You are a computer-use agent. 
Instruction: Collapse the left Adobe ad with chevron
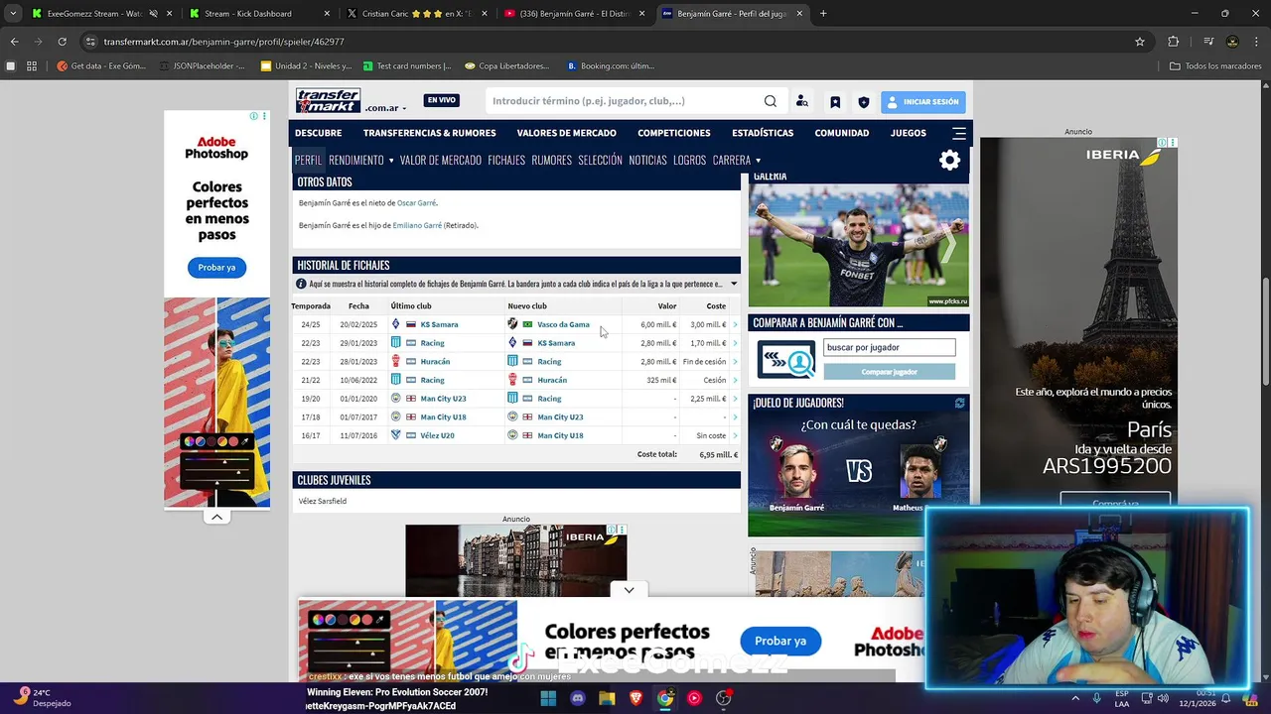pos(216,517)
